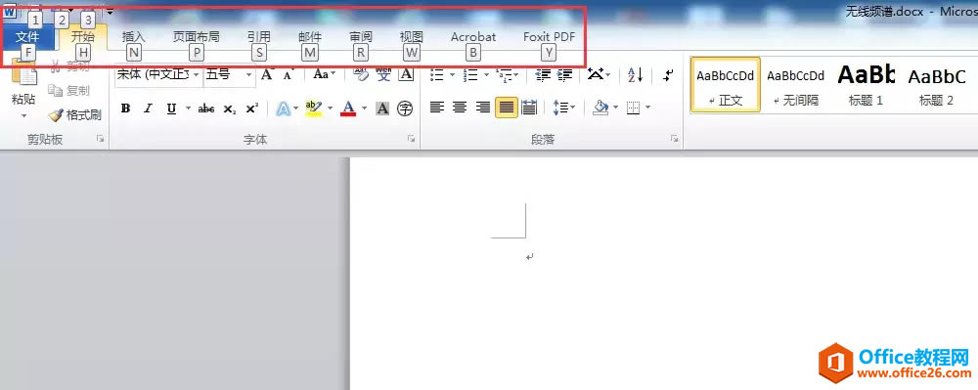Click the Borders grid icon
Viewport: 978px width, 390px height.
633,108
